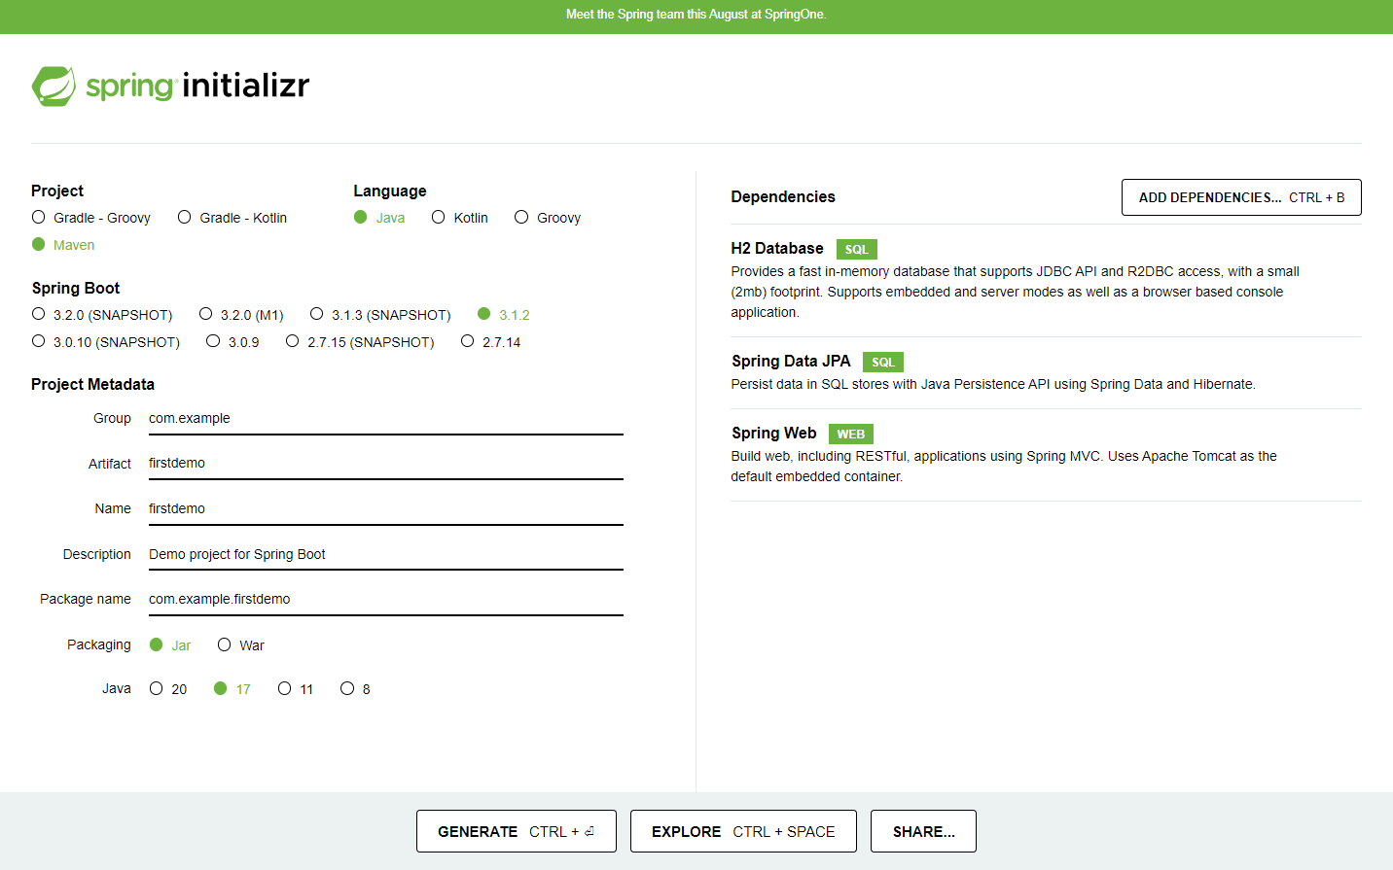Viewport: 1393px width, 870px height.
Task: Select Spring Boot version 3.1.2
Action: [504, 315]
